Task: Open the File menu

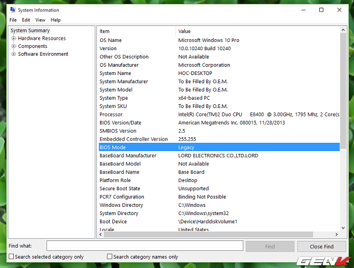Action: [13, 20]
